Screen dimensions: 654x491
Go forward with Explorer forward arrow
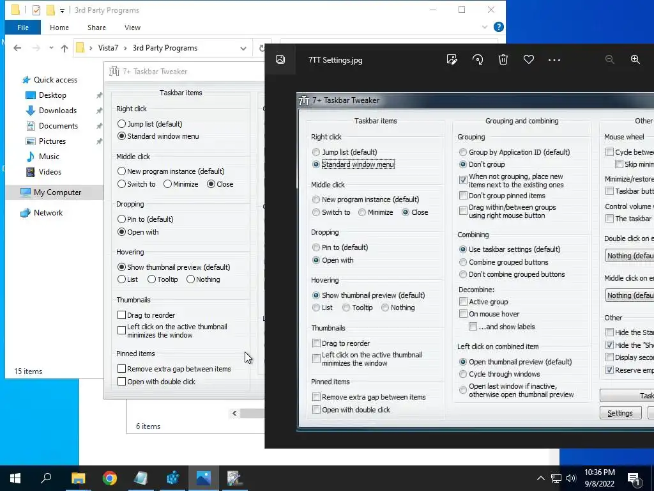click(x=36, y=48)
